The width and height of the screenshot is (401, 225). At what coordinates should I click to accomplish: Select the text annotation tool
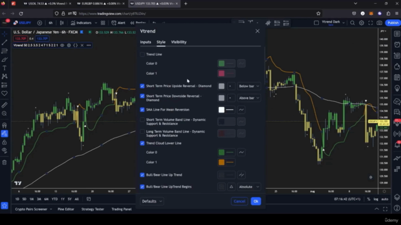click(x=4, y=68)
